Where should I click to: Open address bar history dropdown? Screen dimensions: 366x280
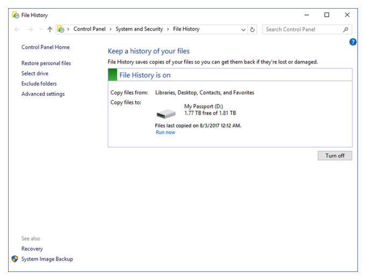(243, 30)
